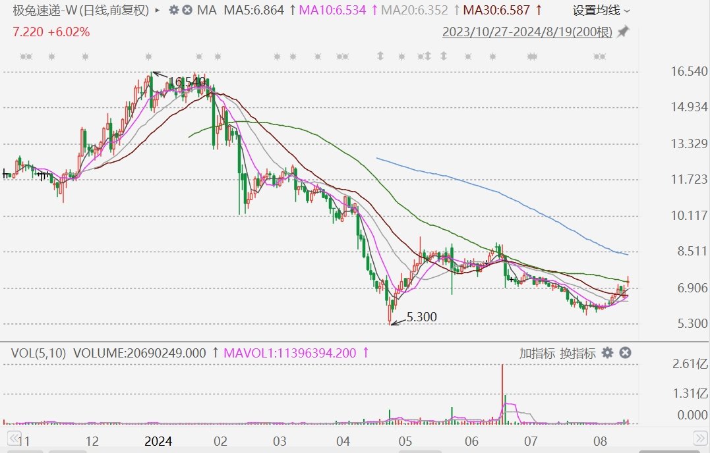
Task: Click the MAVOL1:11396394.200 reading
Action: (290, 353)
